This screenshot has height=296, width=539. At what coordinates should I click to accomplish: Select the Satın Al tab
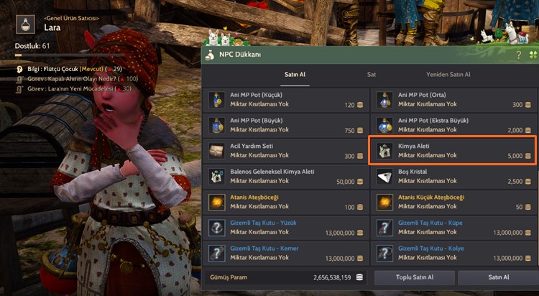click(295, 75)
